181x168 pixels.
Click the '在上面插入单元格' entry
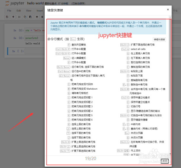click(x=138, y=54)
